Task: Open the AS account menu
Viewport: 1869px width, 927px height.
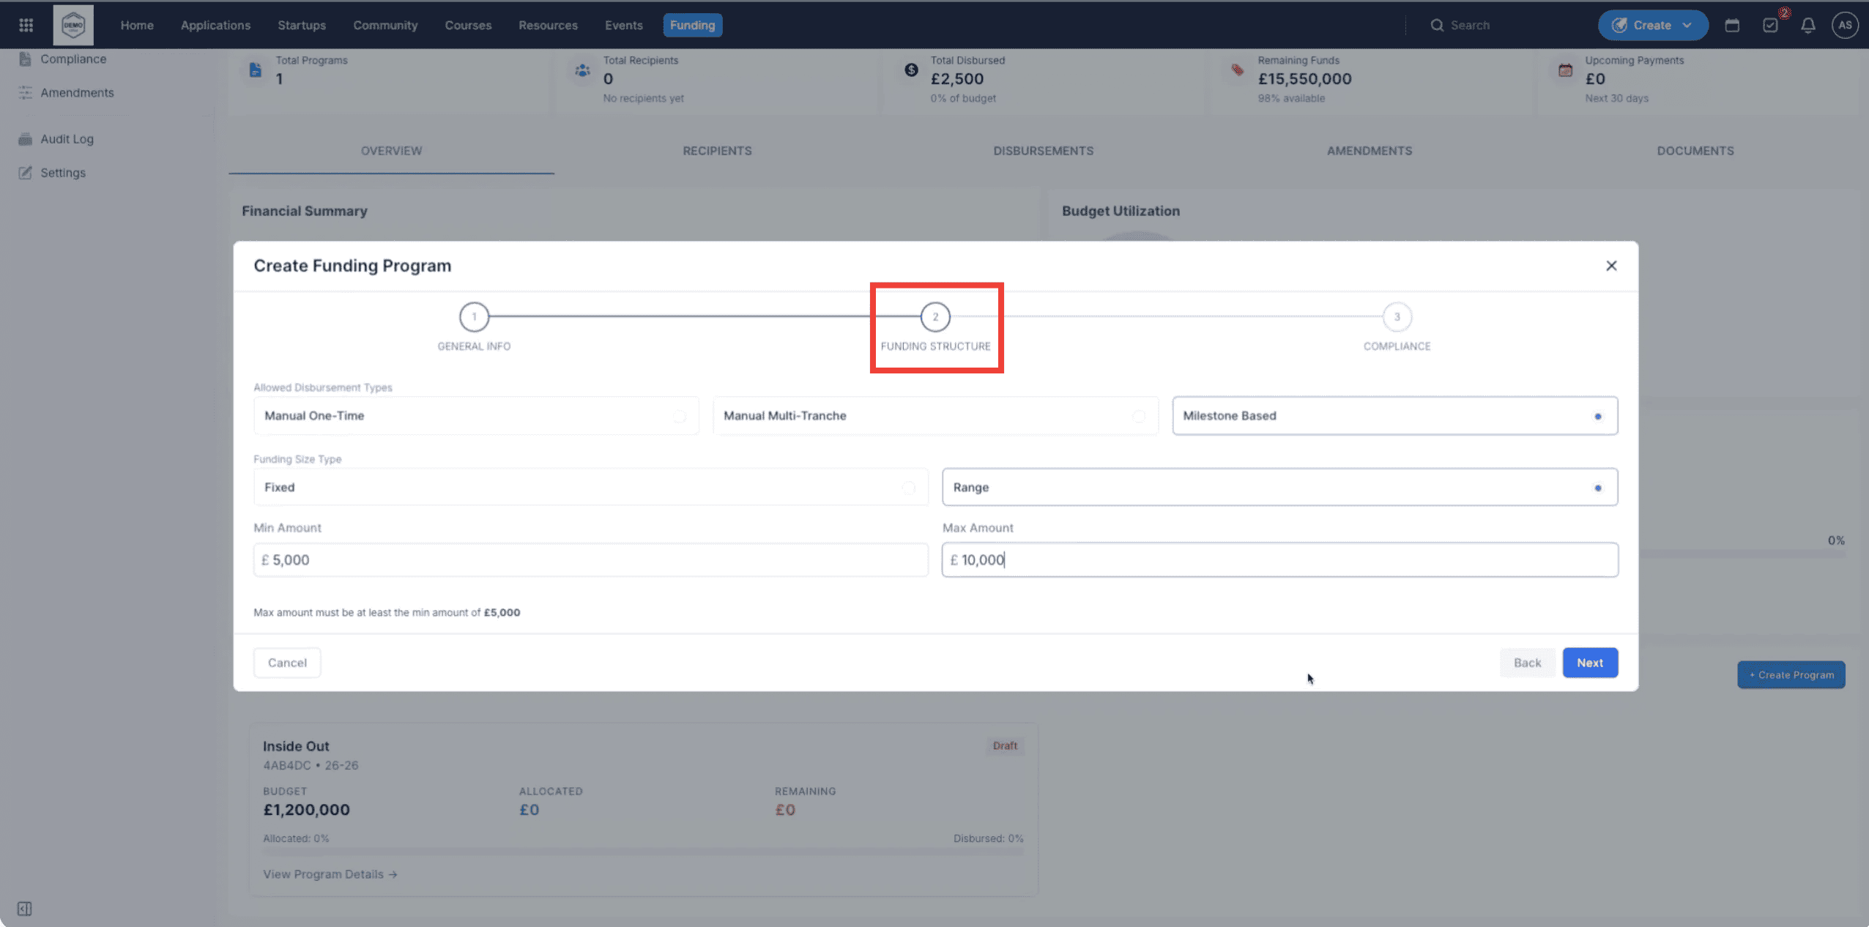Action: pos(1844,24)
